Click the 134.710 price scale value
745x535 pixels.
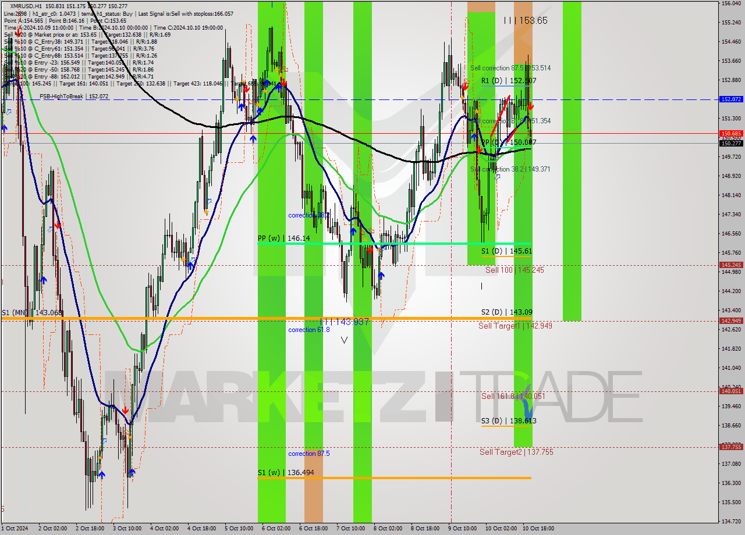point(731,521)
